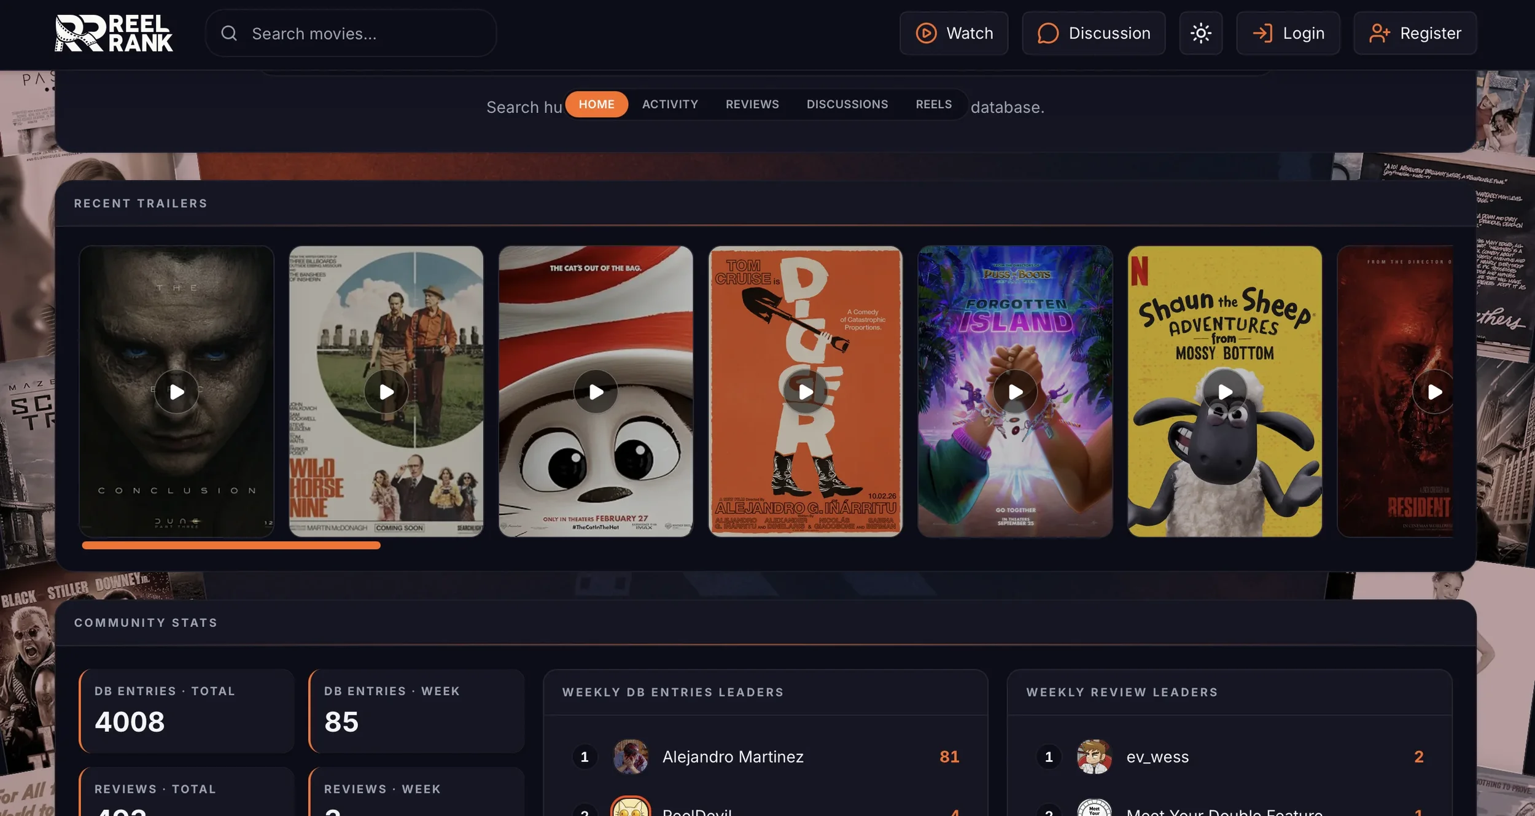This screenshot has height=816, width=1535.
Task: Click ev_wess avatar
Action: (1094, 756)
